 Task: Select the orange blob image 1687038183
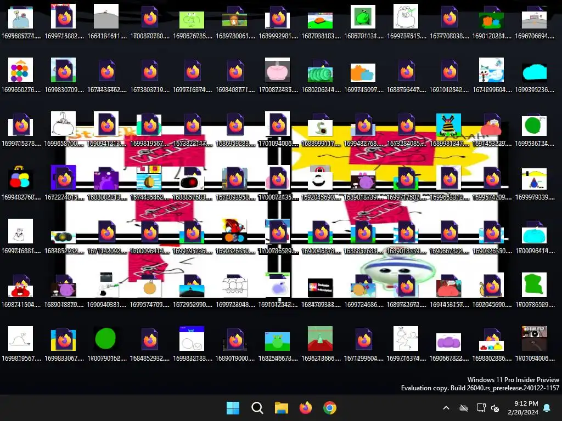coord(321,22)
